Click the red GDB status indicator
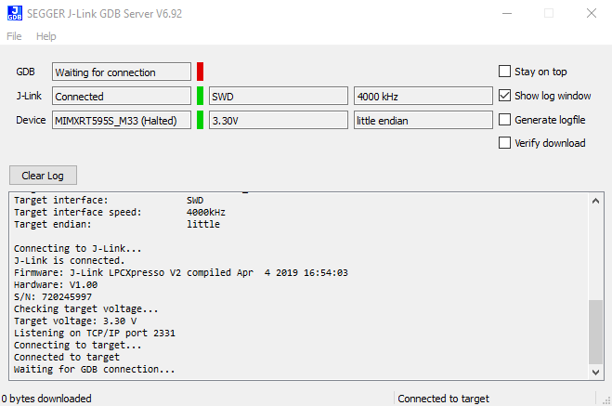Viewport: 612px width, 406px height. [200, 72]
